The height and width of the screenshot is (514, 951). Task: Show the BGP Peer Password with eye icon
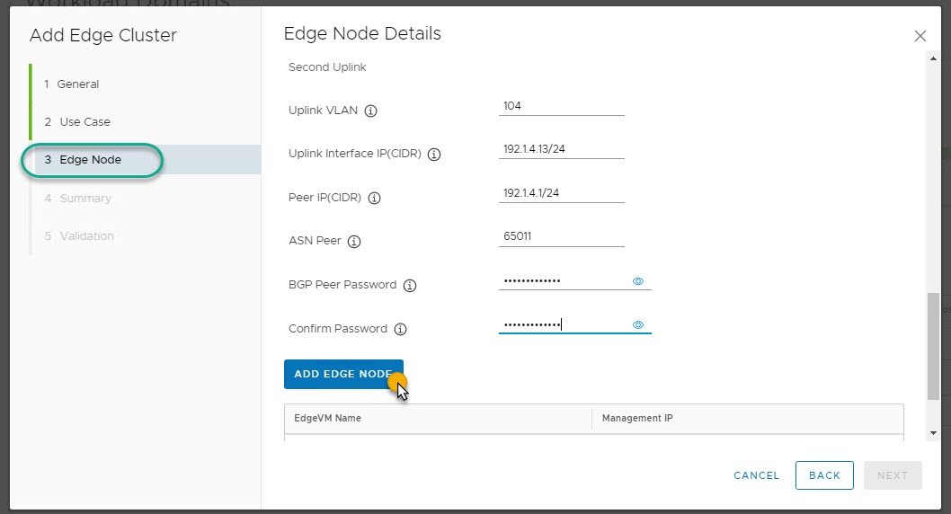tap(638, 281)
